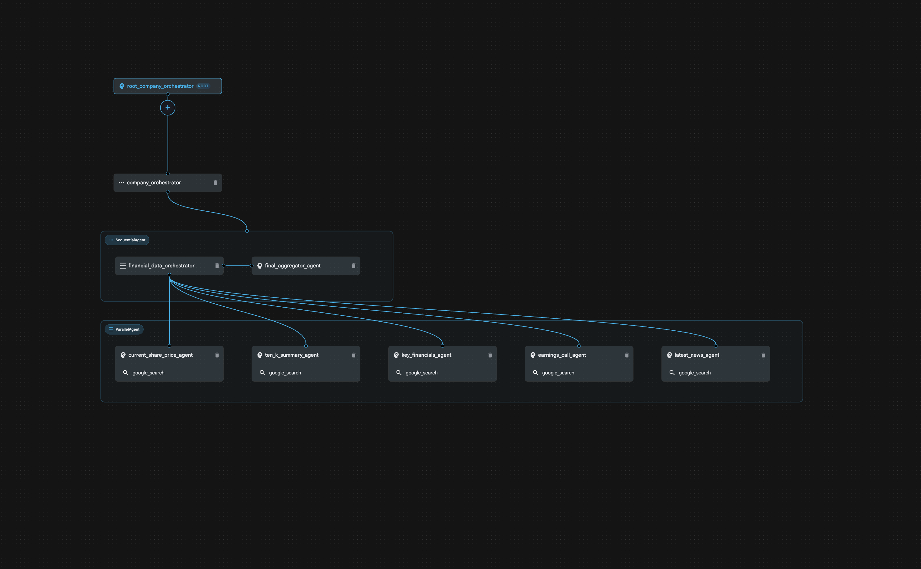Click the google_search tool under ten_k_summary_agent
Image resolution: width=921 pixels, height=569 pixels.
click(x=285, y=373)
